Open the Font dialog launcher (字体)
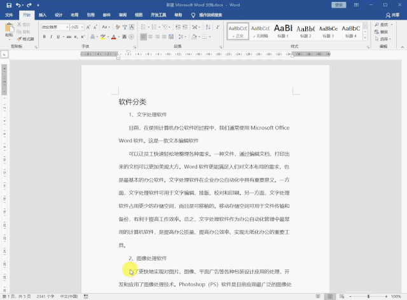The height and width of the screenshot is (300, 407). 135,47
